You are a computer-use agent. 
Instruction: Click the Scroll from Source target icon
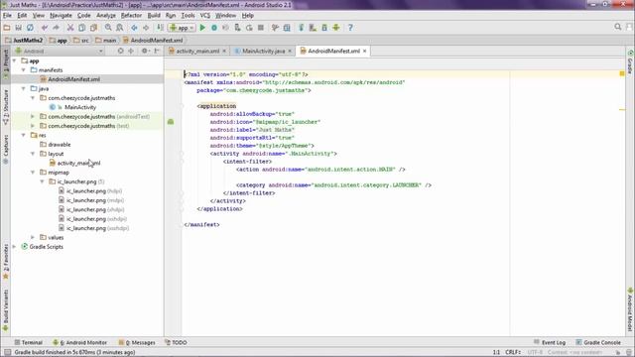[x=120, y=51]
